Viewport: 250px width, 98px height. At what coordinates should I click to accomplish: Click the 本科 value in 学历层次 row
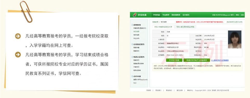(x=206, y=43)
